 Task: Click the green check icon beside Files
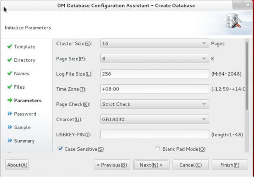[x=10, y=87]
